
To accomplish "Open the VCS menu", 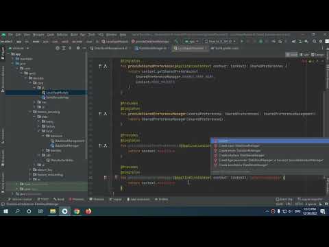I will click(101, 35).
